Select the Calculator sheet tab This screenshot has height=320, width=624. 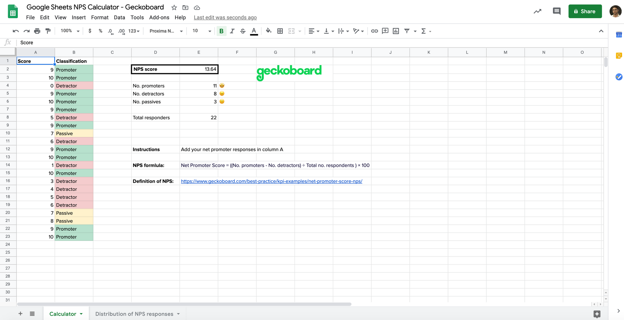click(66, 314)
